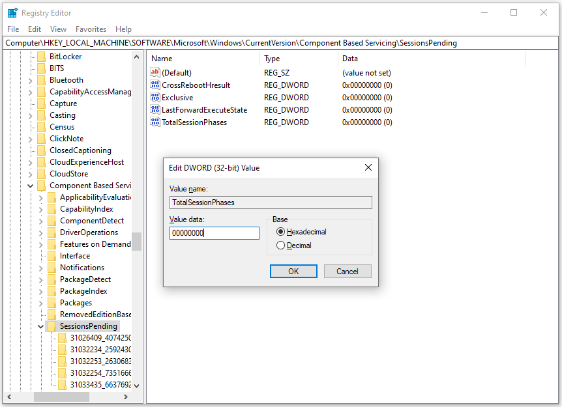Viewport: 562px width, 407px height.
Task: Expand the PackageDetect key
Action: [x=41, y=280]
